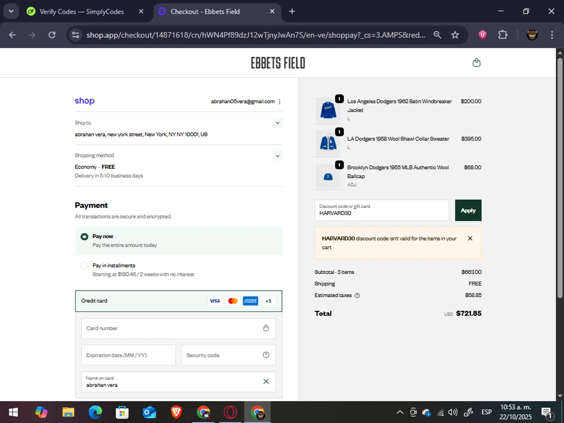Open the Windows Start menu
The image size is (564, 423).
click(13, 412)
